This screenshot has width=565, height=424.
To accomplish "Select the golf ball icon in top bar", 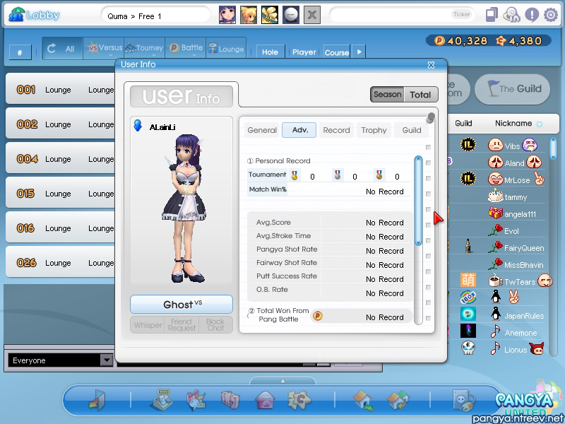I will coord(290,15).
